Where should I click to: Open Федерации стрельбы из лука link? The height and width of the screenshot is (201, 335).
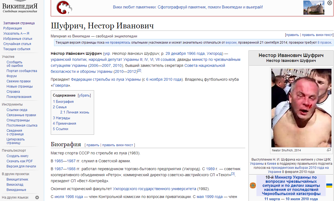click(106, 80)
